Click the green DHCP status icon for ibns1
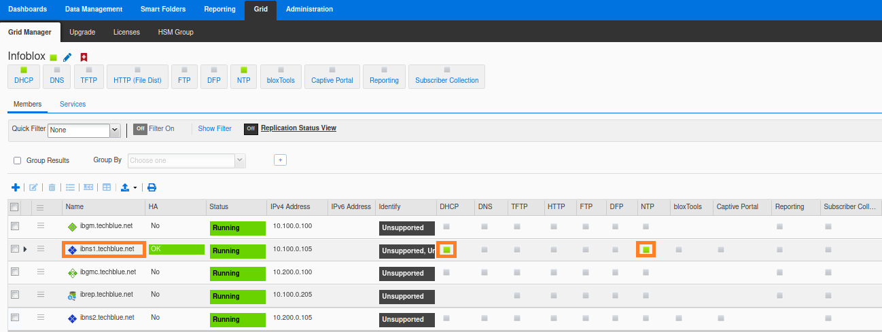 point(446,250)
